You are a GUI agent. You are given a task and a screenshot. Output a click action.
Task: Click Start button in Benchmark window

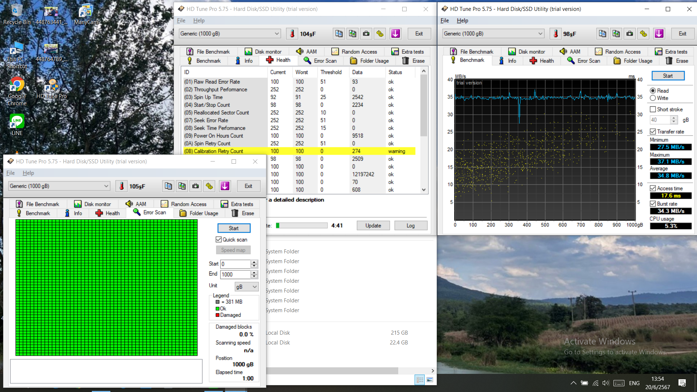[x=668, y=75]
